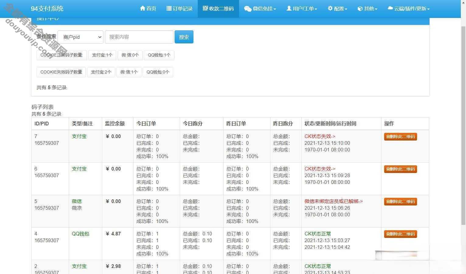Click the 2021-12-13 15:10:00 timestamp
Image resolution: width=466 pixels, height=274 pixels.
point(327,143)
